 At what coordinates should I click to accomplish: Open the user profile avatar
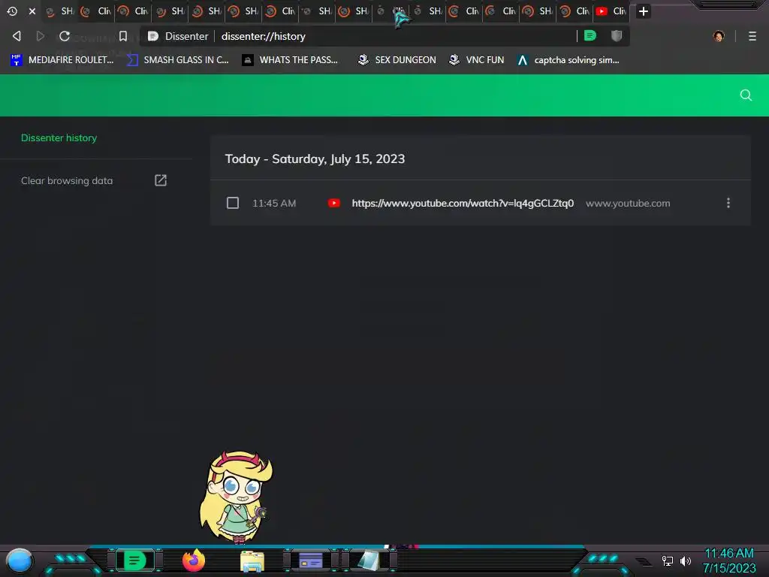tap(719, 36)
